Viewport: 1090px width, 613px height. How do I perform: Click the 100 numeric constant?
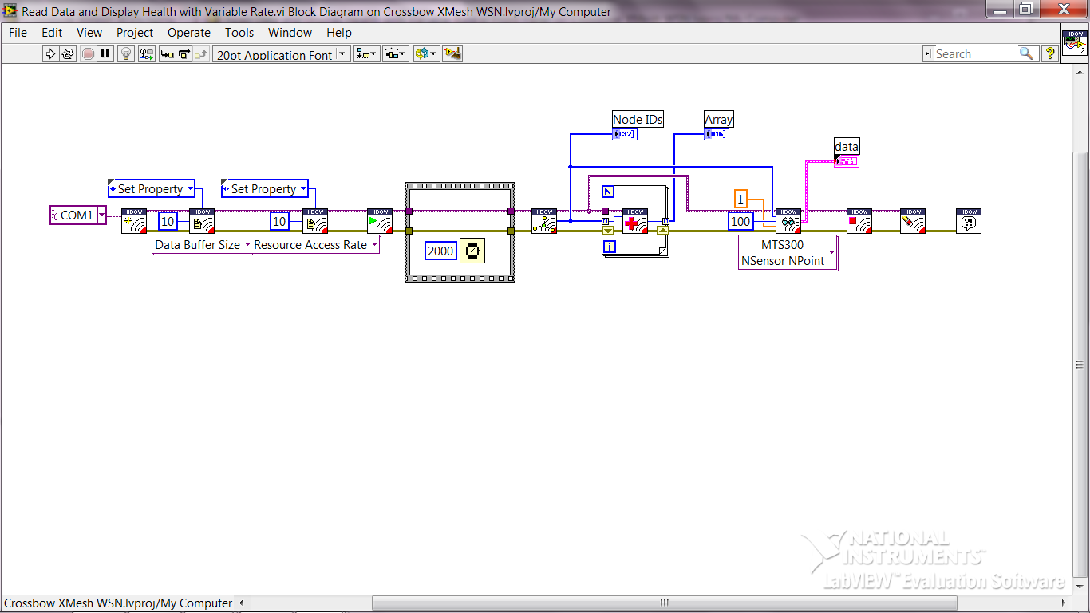click(x=740, y=221)
